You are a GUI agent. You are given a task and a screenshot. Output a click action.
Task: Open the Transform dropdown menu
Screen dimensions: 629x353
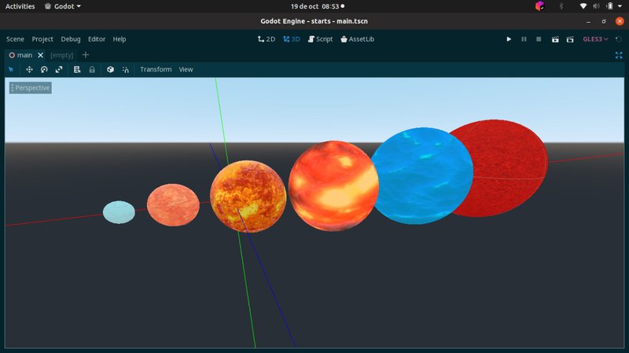click(156, 69)
